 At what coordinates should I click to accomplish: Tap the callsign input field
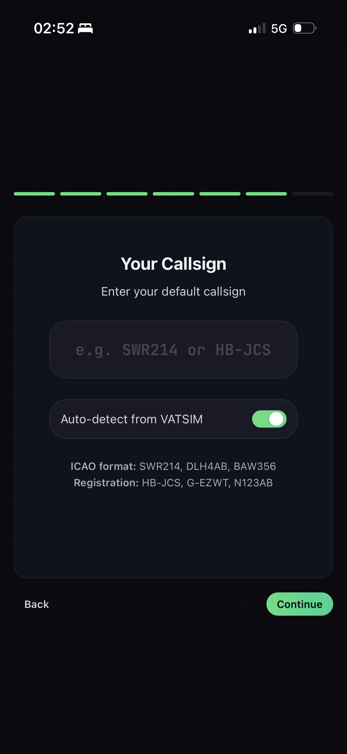(x=173, y=350)
